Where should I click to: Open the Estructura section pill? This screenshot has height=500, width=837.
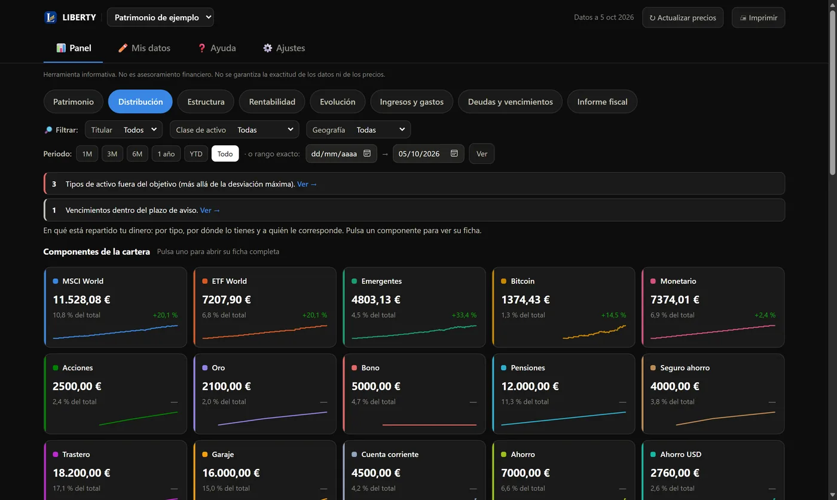pos(206,102)
